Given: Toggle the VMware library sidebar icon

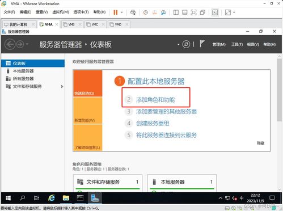Looking at the screenshot, I should pos(176,12).
